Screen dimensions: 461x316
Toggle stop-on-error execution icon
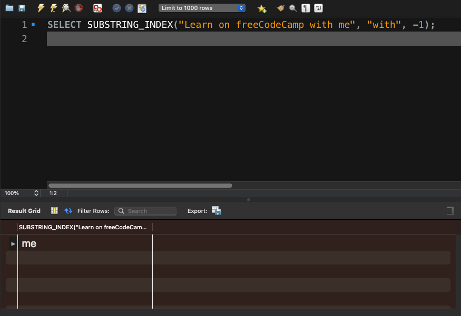point(97,8)
